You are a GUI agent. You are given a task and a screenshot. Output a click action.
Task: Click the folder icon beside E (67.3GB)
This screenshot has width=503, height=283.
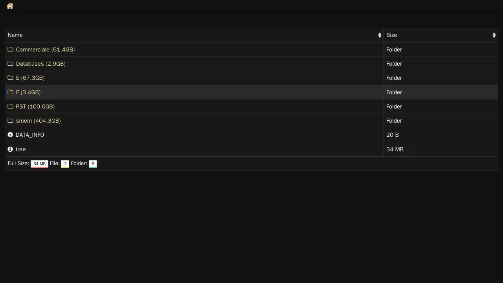click(x=11, y=78)
